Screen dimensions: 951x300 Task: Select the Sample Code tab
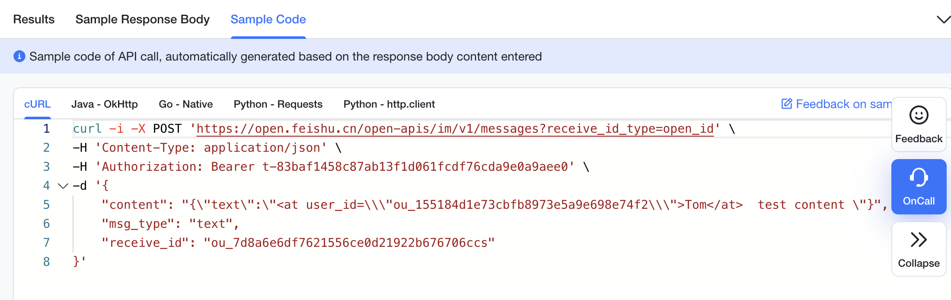click(268, 19)
